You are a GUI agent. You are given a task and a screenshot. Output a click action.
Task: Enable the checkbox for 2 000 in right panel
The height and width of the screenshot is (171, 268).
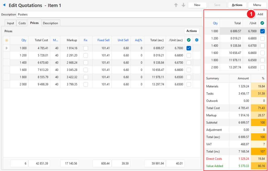pos(262,67)
